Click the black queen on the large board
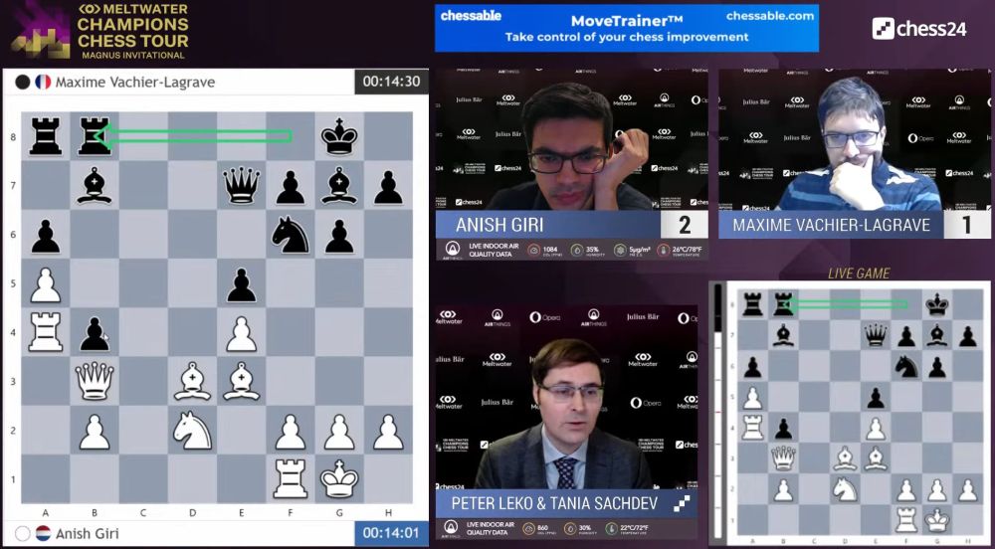The image size is (995, 549). [x=241, y=185]
